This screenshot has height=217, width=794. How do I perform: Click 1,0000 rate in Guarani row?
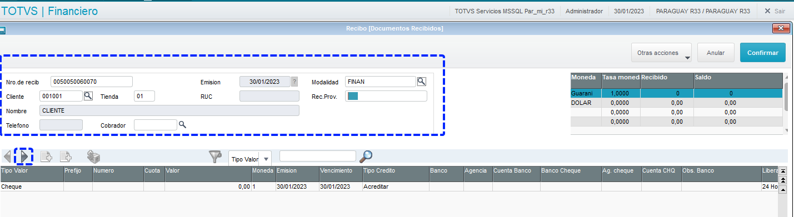tap(621, 93)
